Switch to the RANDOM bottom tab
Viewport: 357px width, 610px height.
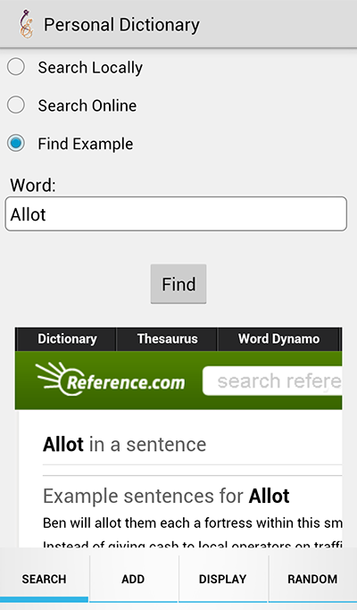point(312,579)
